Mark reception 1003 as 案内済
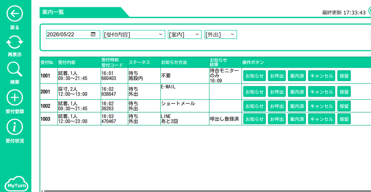Viewport: 371px width, 192px height. pyautogui.click(x=297, y=119)
